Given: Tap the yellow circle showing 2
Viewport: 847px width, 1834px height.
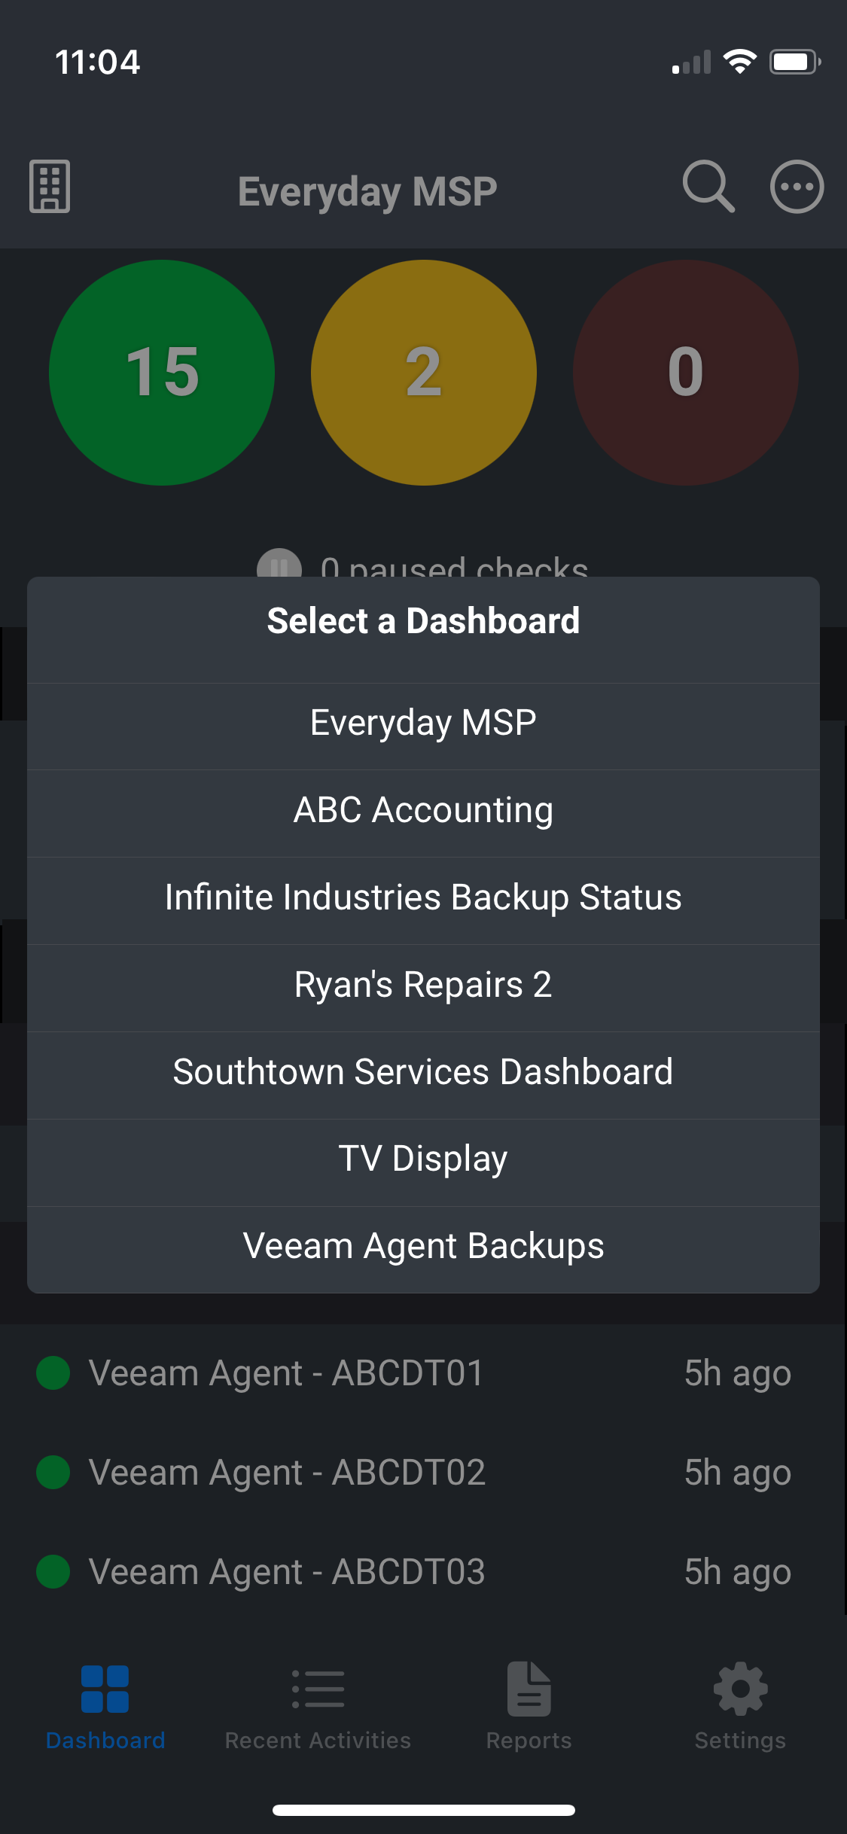Looking at the screenshot, I should 424,373.
